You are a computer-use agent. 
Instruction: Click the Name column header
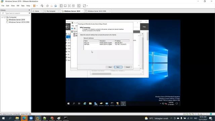coord(91,41)
